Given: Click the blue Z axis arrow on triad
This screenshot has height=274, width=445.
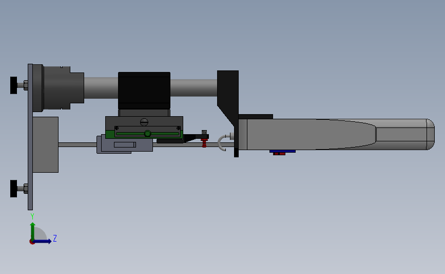Looking at the screenshot, I should (x=43, y=242).
